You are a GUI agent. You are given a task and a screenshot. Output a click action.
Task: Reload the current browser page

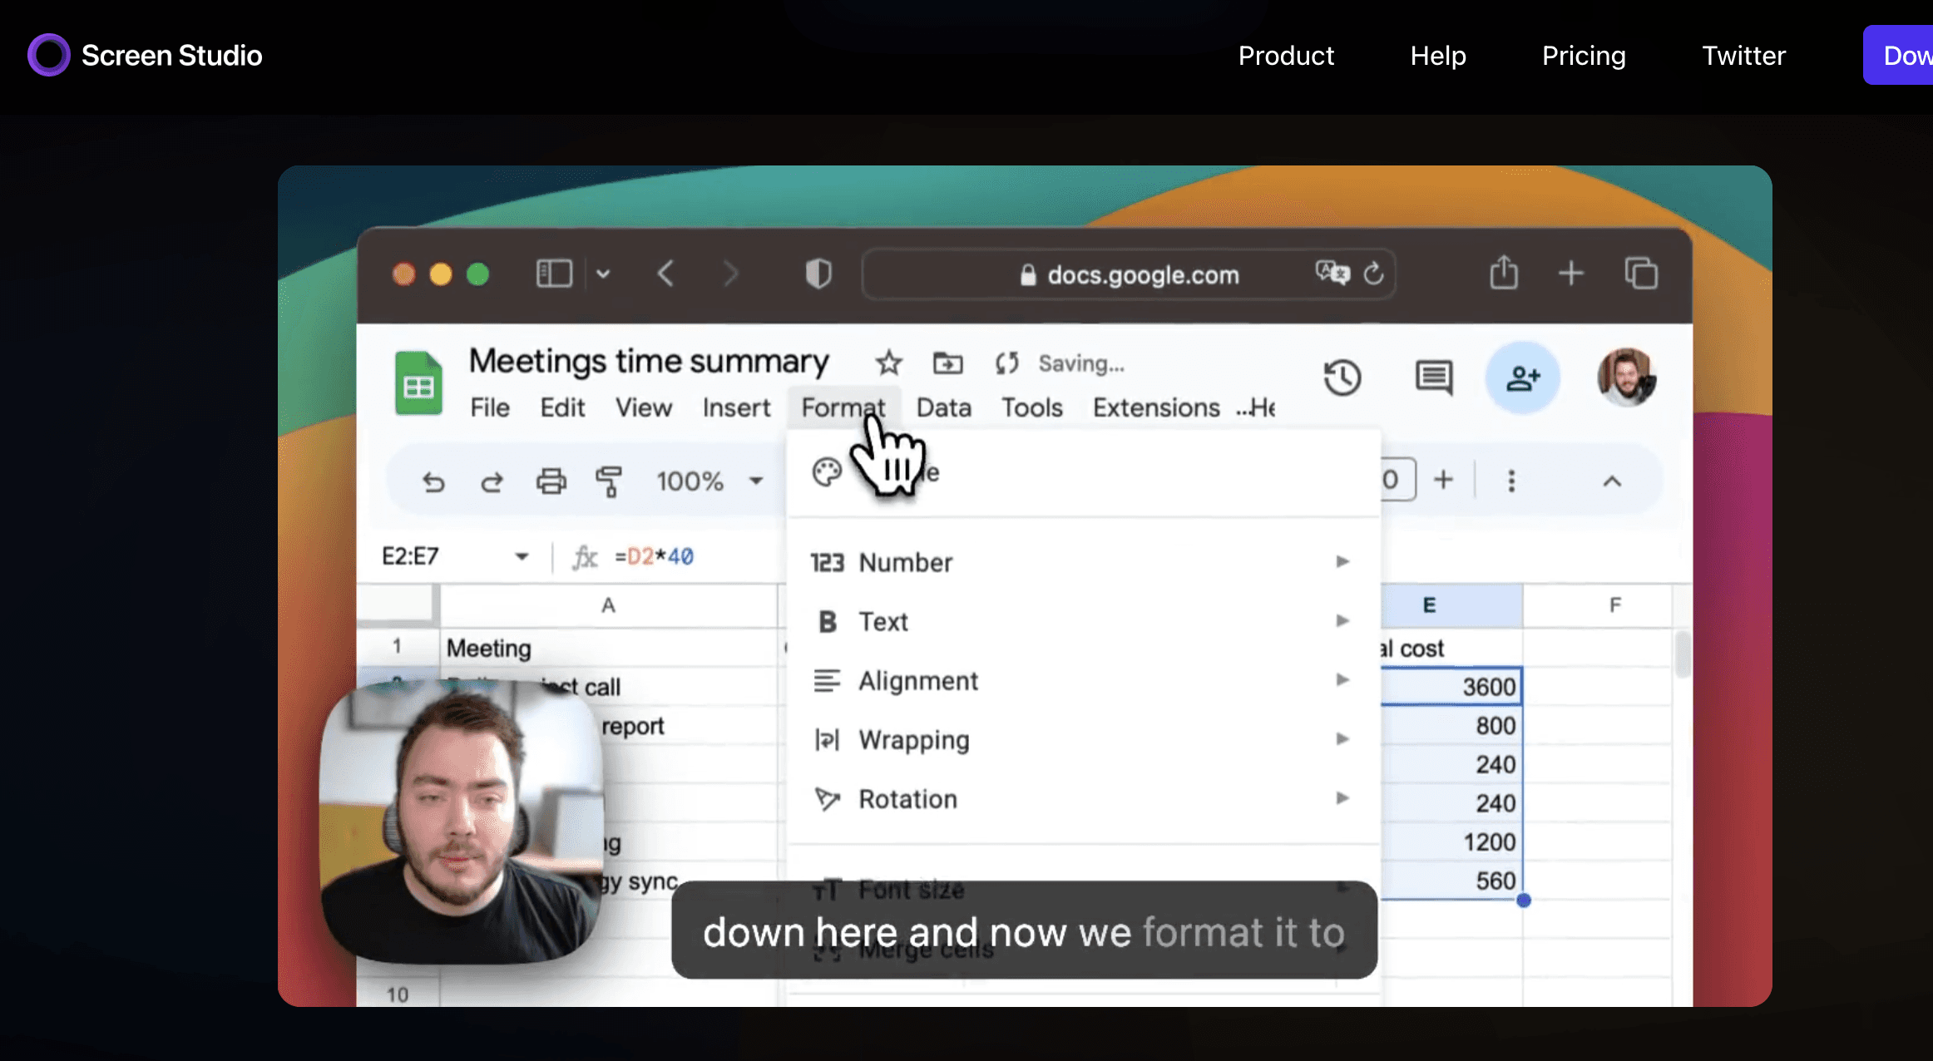pyautogui.click(x=1373, y=274)
